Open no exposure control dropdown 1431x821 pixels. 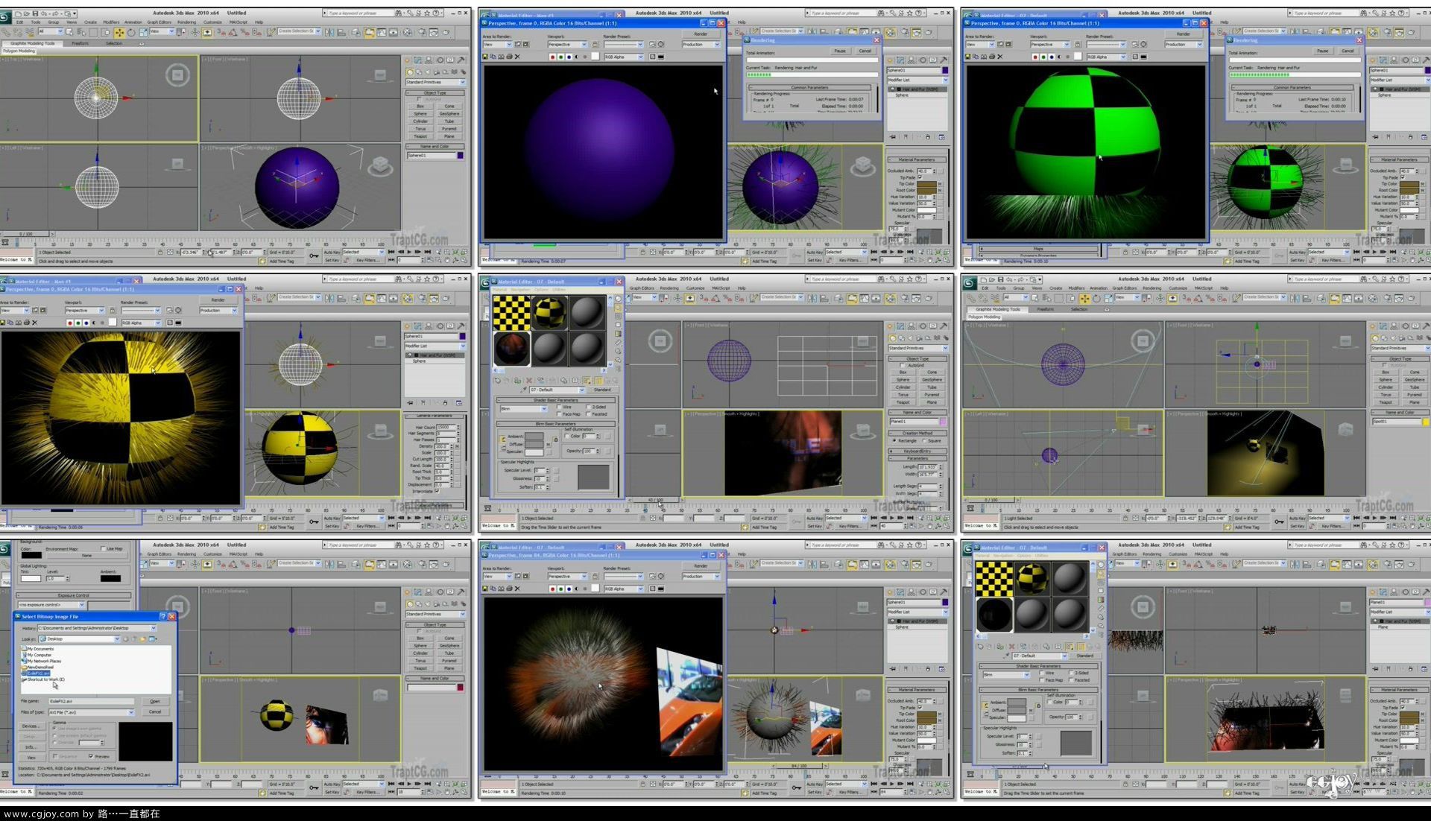(x=51, y=605)
